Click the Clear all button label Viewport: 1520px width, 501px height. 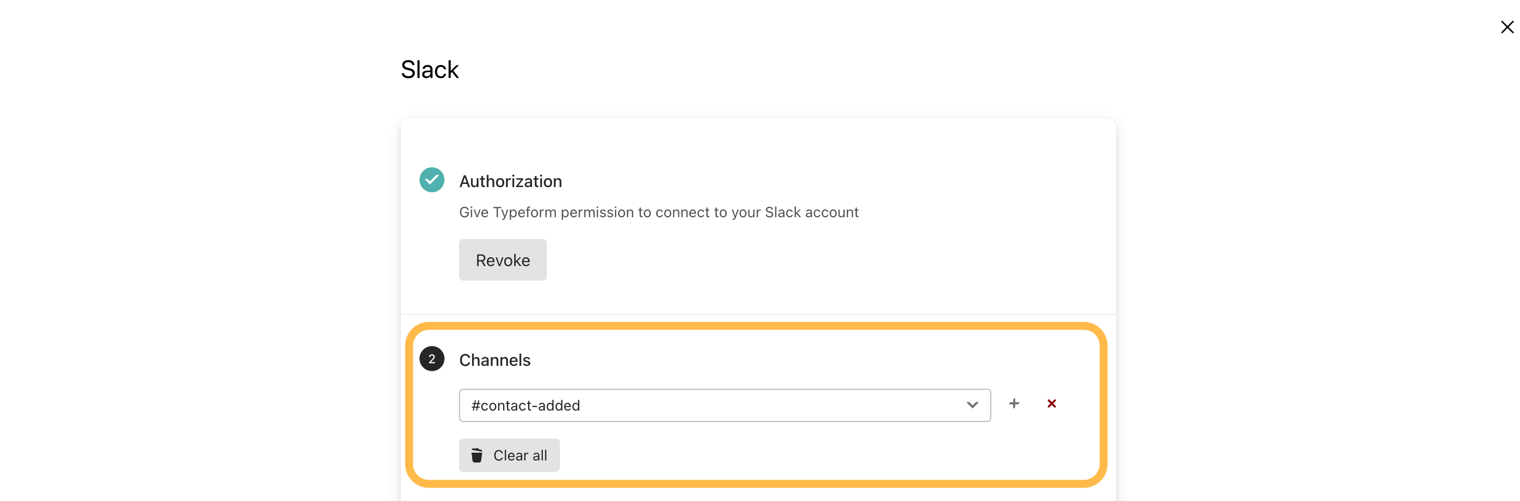click(520, 456)
